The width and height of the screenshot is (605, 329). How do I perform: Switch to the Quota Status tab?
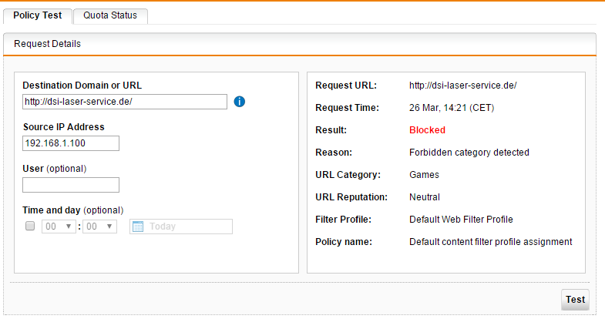110,15
